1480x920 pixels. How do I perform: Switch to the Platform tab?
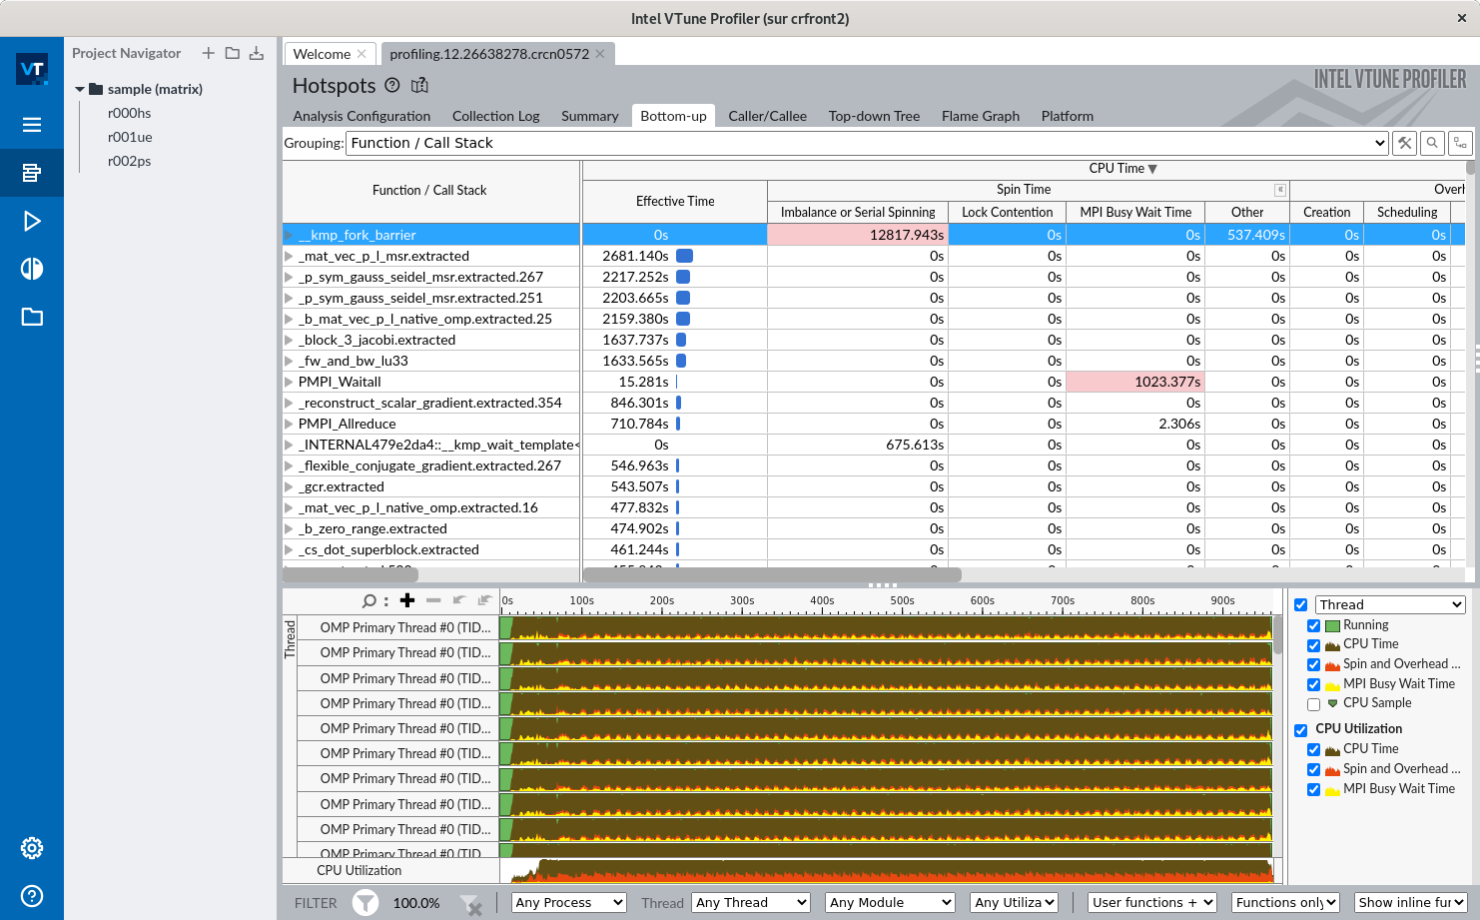(1067, 116)
